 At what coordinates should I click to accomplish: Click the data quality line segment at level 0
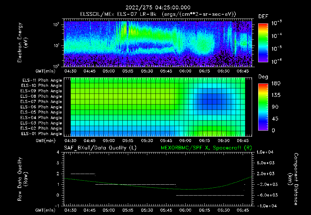(x=210, y=195)
